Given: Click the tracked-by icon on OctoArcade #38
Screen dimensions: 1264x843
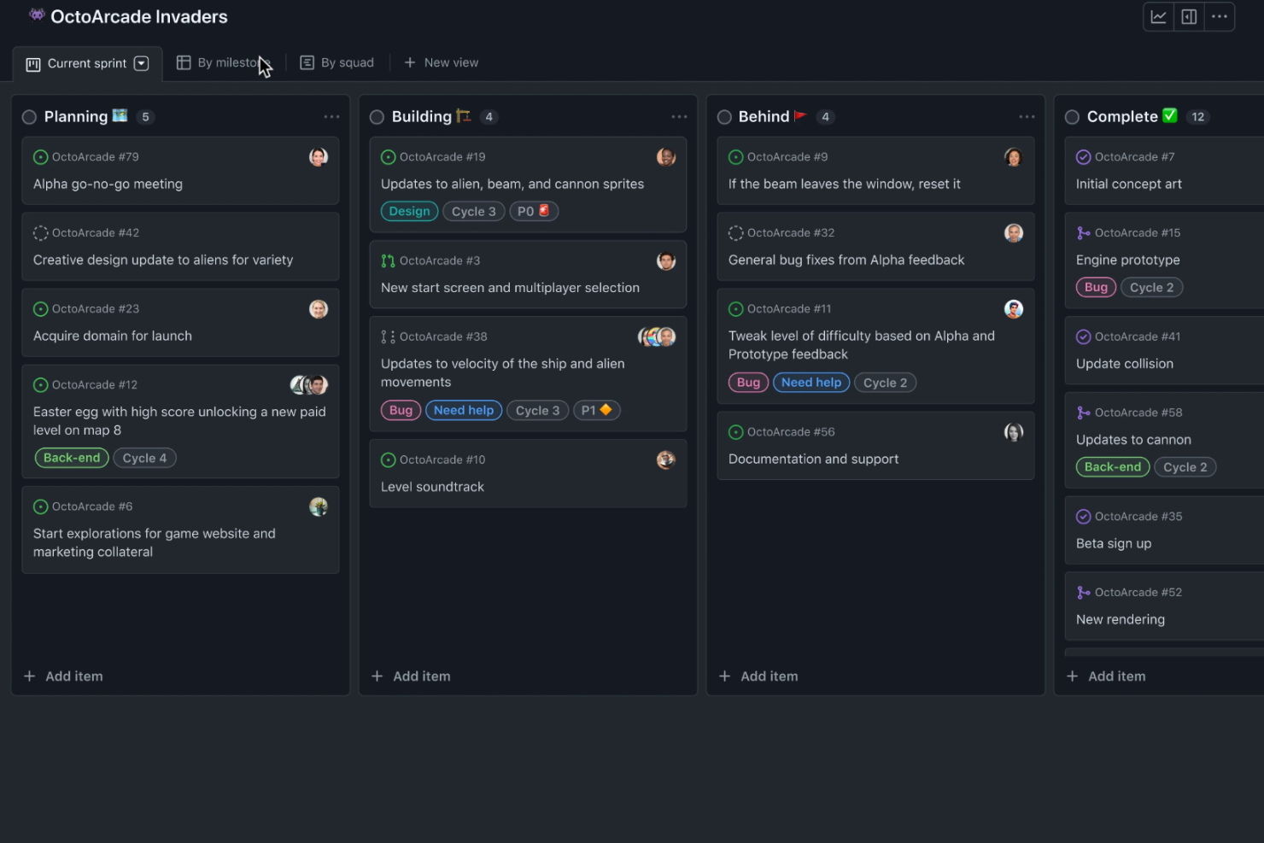Looking at the screenshot, I should (389, 337).
